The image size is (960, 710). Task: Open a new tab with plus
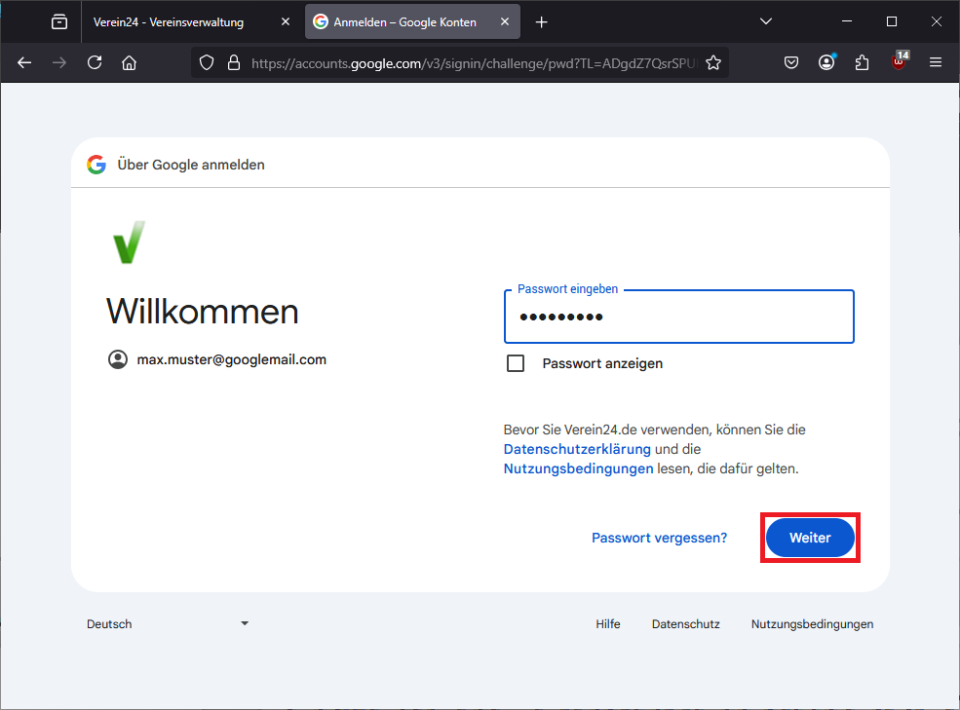point(541,22)
